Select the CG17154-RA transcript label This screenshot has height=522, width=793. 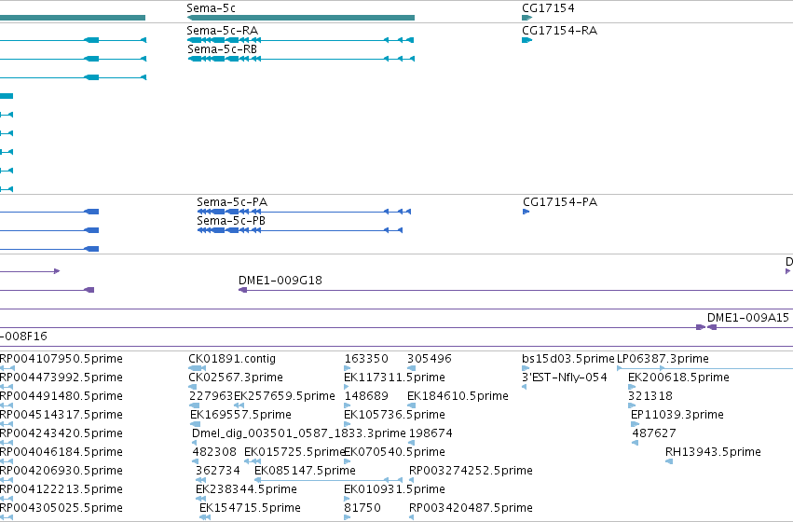(560, 31)
